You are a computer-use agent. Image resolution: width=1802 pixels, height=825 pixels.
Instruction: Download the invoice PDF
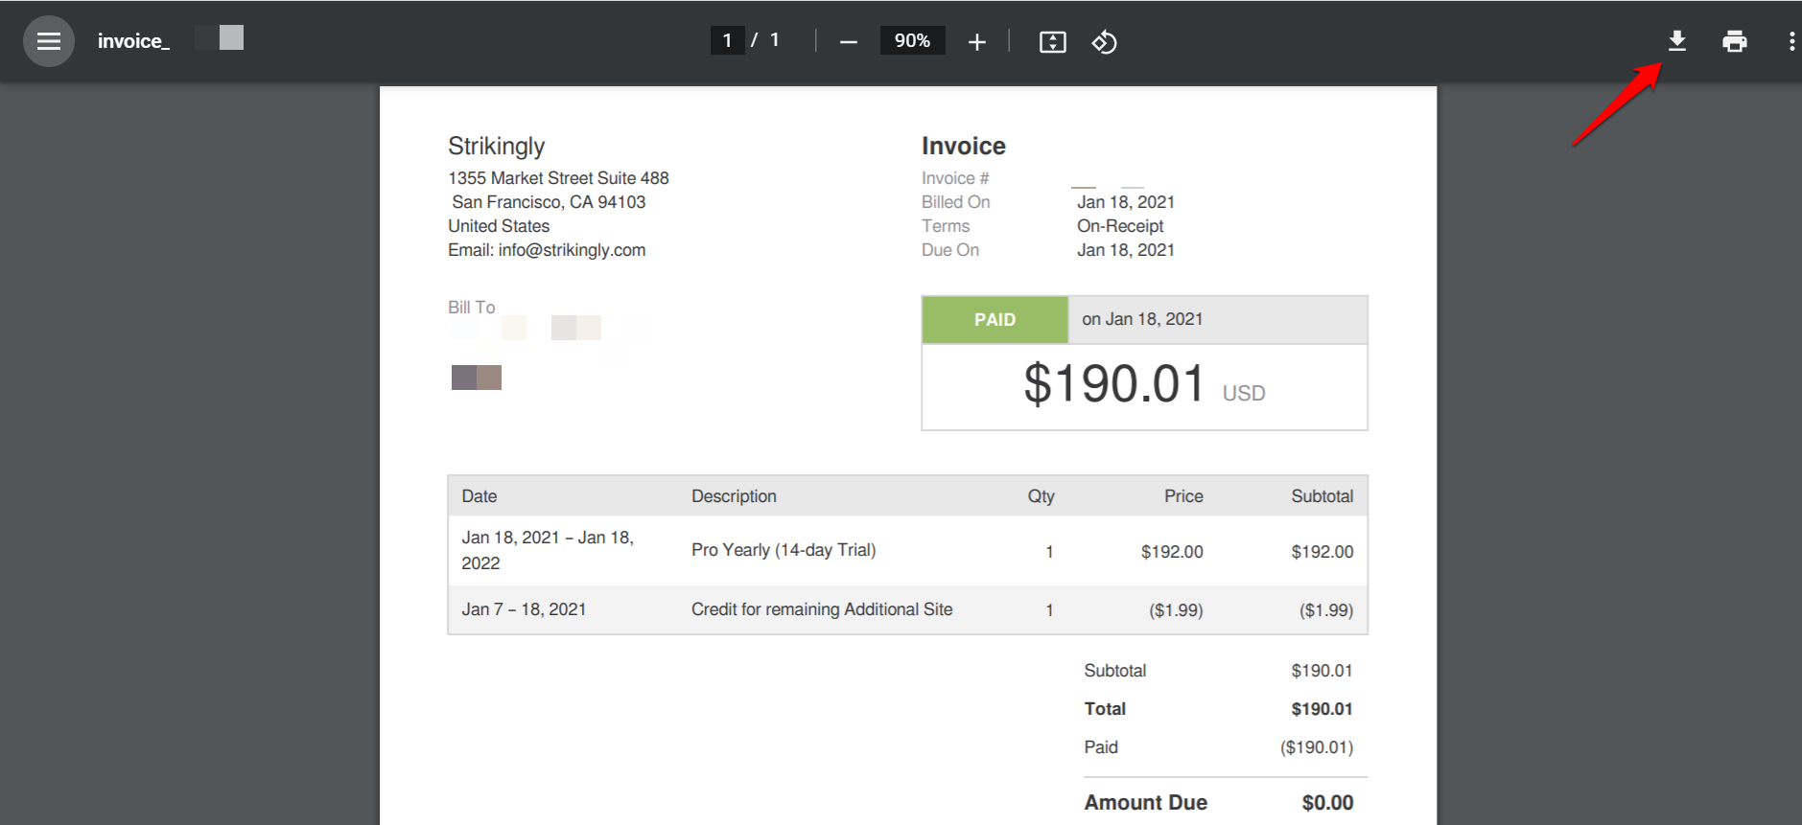pos(1677,41)
